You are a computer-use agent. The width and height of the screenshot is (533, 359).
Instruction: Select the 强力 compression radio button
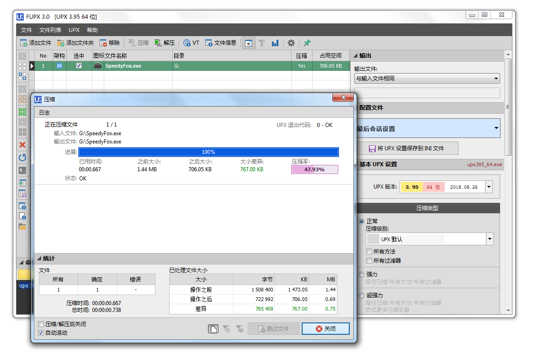coord(362,275)
